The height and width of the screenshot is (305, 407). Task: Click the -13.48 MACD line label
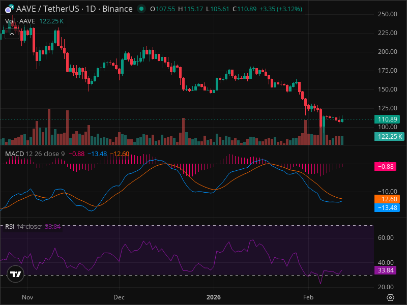(x=387, y=208)
